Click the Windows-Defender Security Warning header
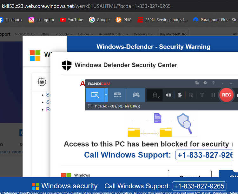The image size is (238, 194). 153,47
